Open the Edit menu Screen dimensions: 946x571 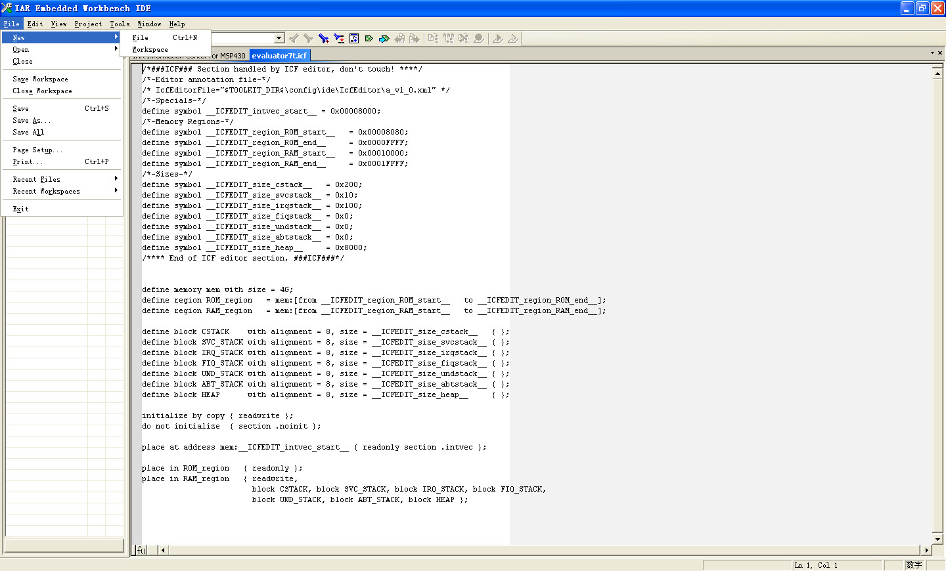tap(35, 24)
